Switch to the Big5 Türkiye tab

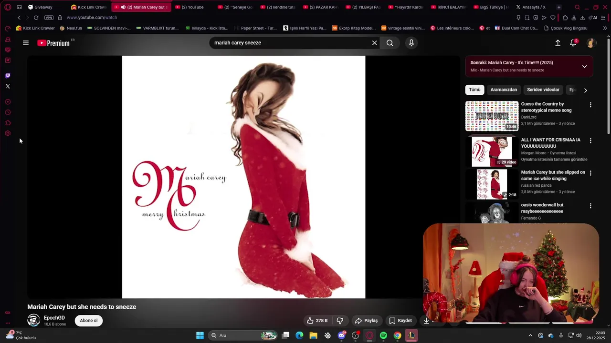[490, 7]
